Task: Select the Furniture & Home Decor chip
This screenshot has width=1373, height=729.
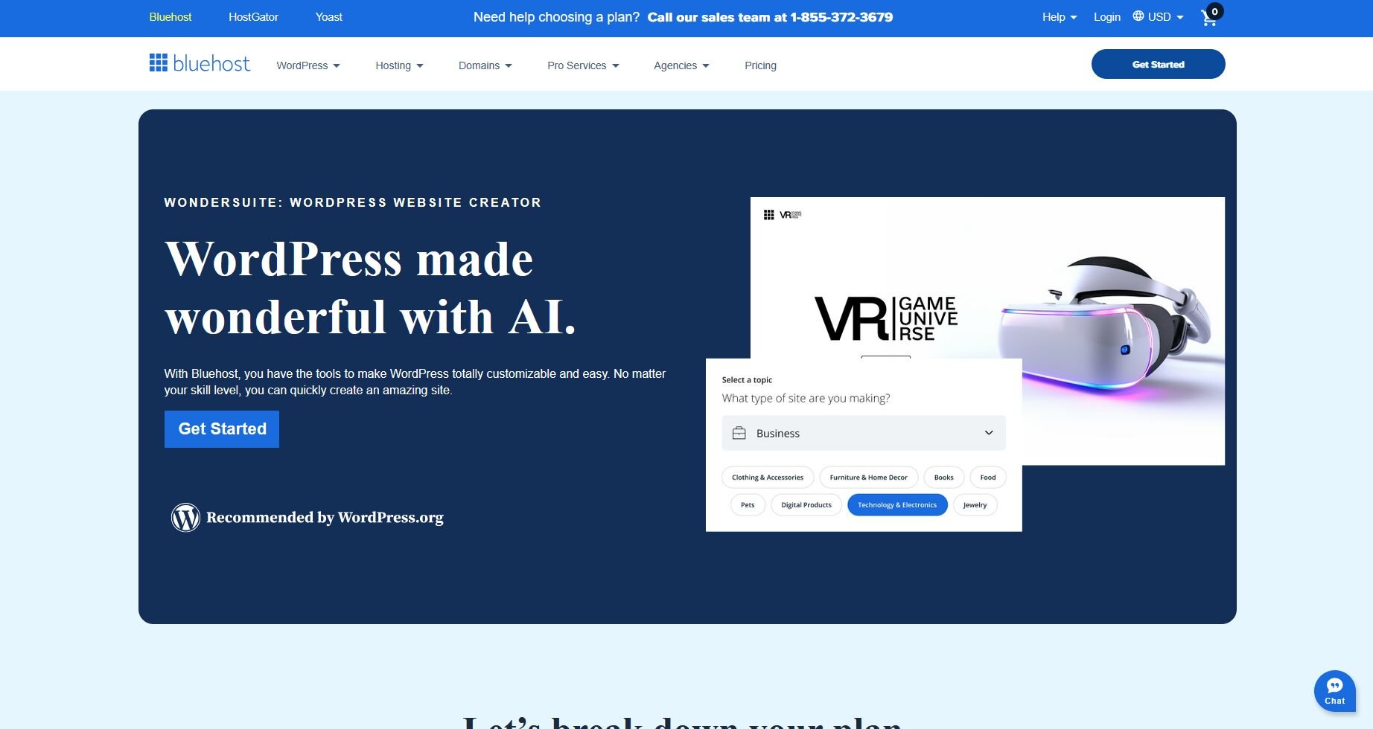Action: (x=869, y=478)
